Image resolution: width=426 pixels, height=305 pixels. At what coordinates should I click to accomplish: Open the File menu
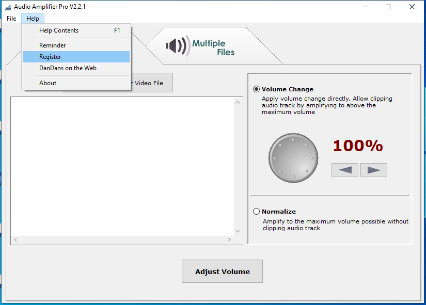[11, 18]
